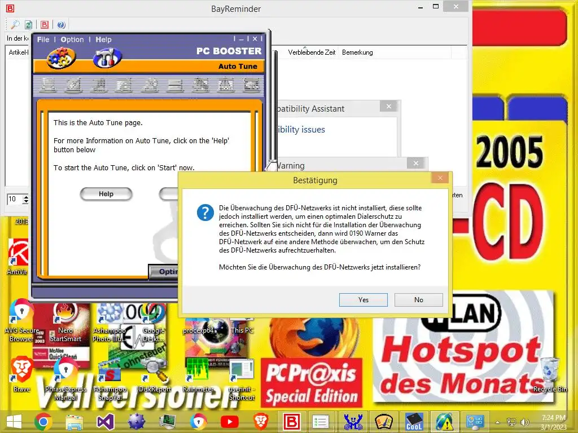This screenshot has width=578, height=433.
Task: Open the Windows Start button
Action: [14, 422]
